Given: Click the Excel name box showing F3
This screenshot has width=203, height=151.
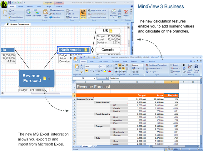Looking at the screenshot, I should click(84, 78).
